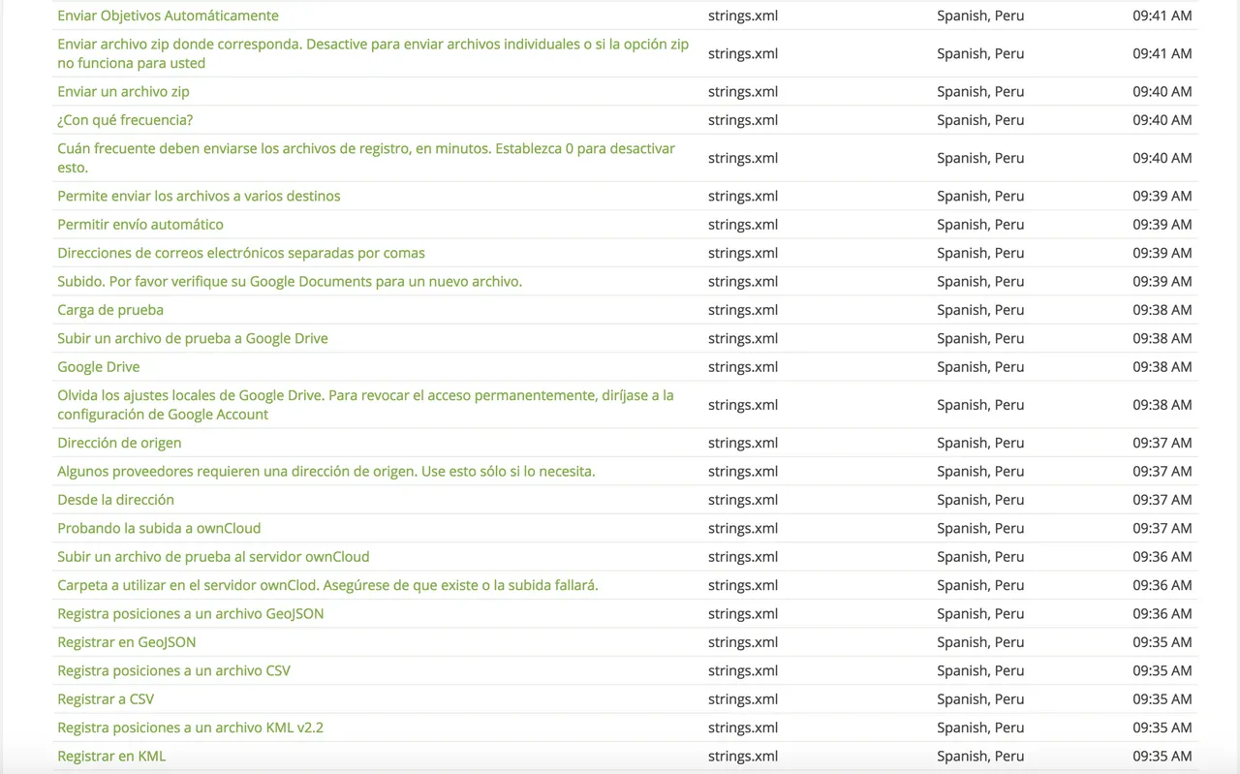Click 'Registra posiciones a un archivo CSV'
Screen dimensions: 1240x774
tap(173, 670)
